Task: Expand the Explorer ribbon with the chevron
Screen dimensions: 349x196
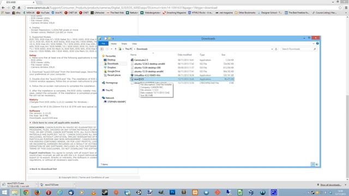Action: tap(314, 44)
